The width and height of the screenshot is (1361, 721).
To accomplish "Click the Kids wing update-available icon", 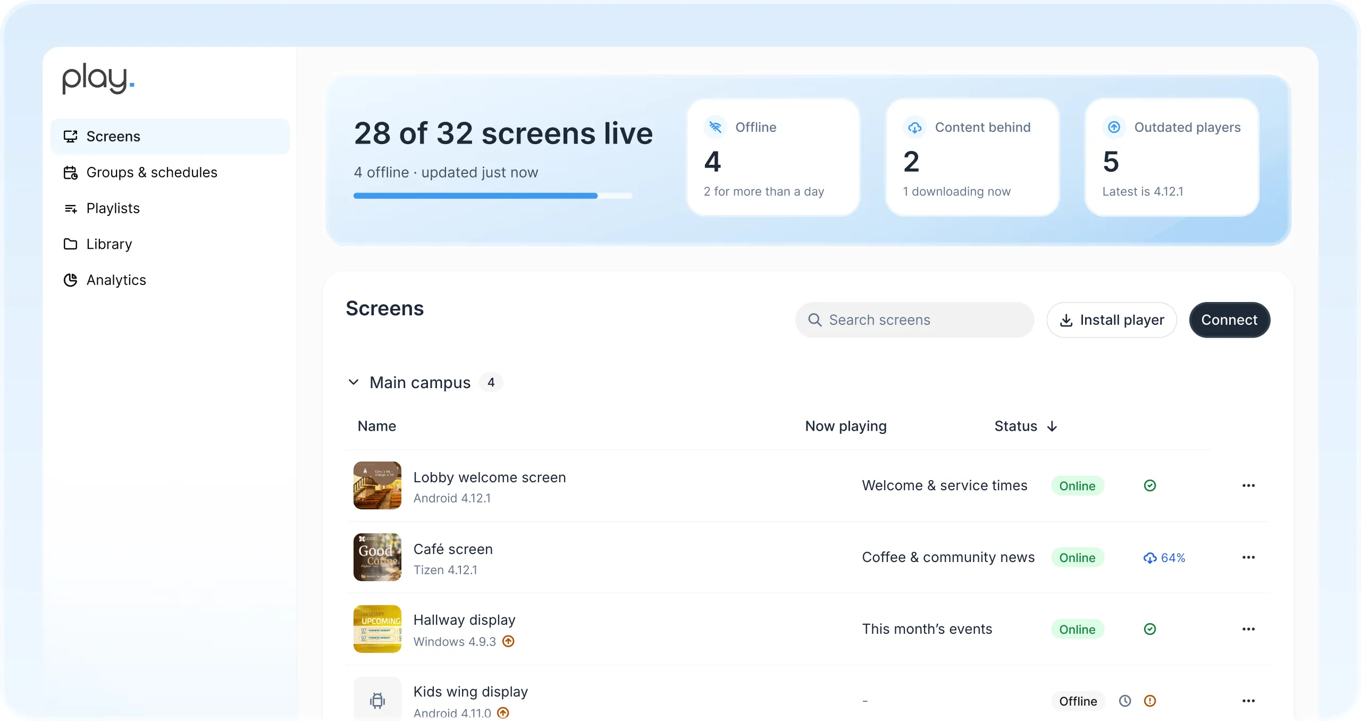I will coord(503,712).
